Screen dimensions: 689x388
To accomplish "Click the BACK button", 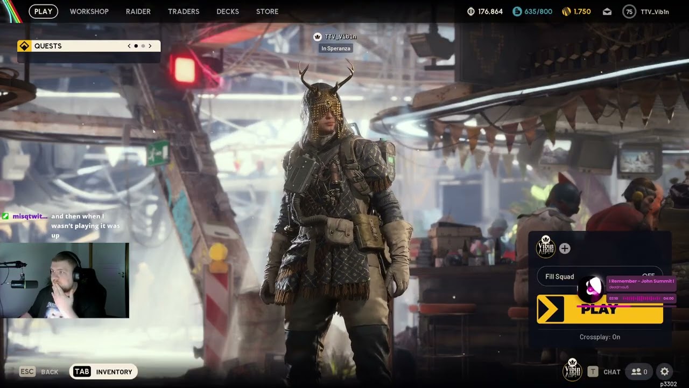I will click(50, 372).
